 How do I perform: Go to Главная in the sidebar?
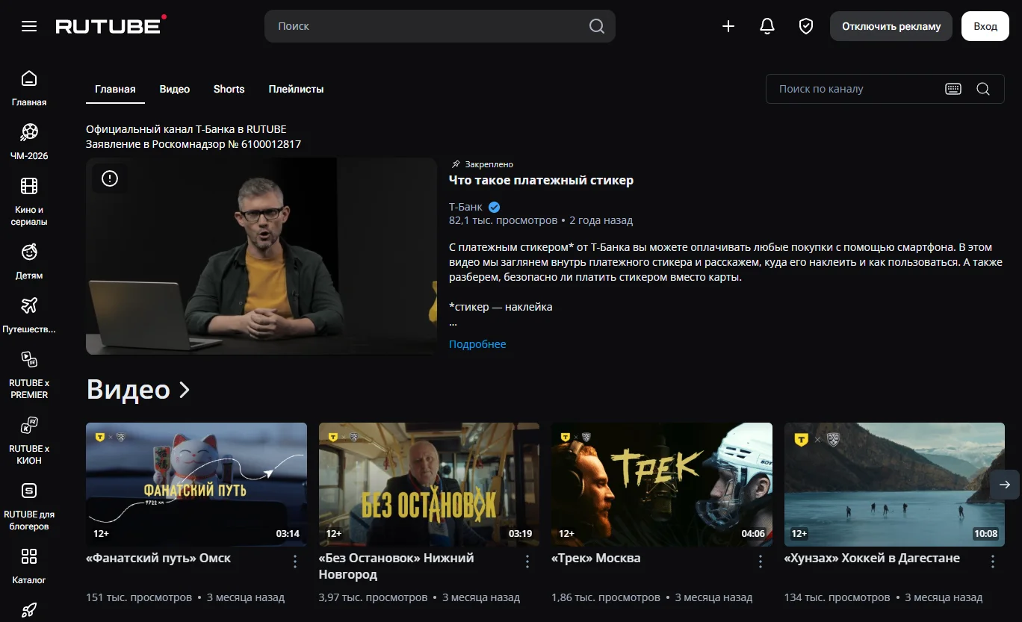[x=29, y=89]
